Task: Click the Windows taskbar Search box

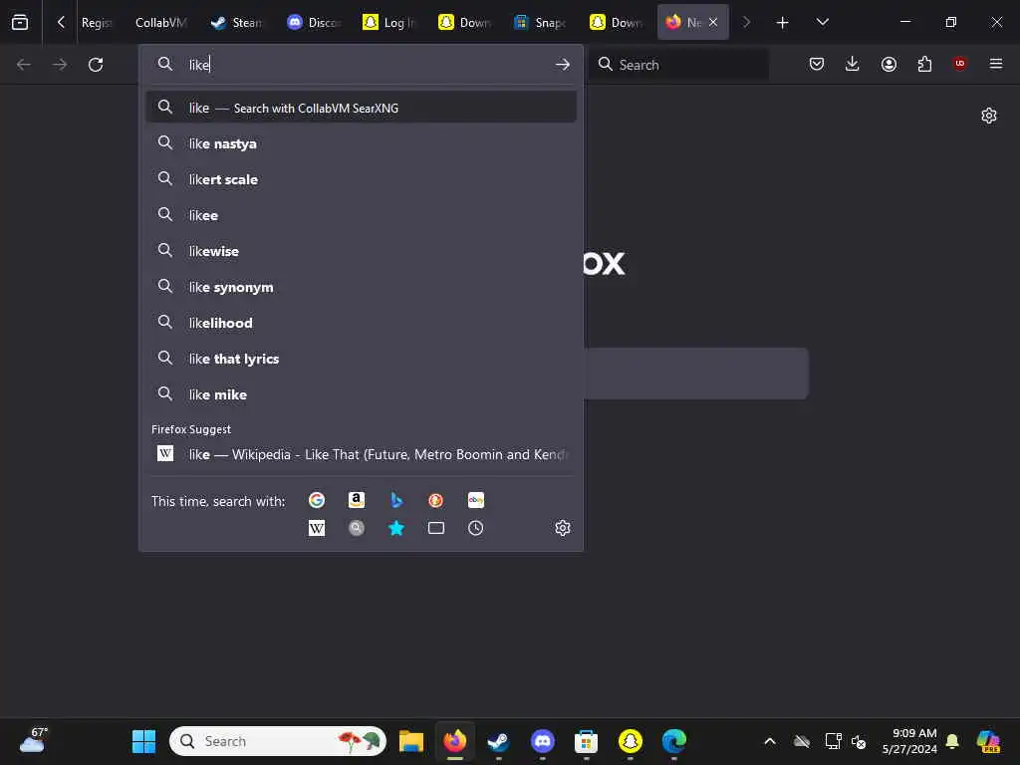Action: [x=278, y=741]
